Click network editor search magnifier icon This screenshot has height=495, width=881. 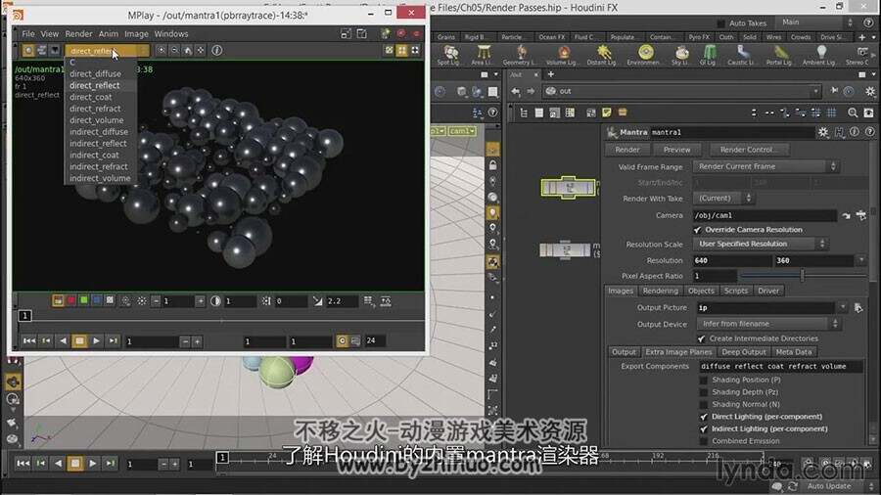pyautogui.click(x=853, y=112)
